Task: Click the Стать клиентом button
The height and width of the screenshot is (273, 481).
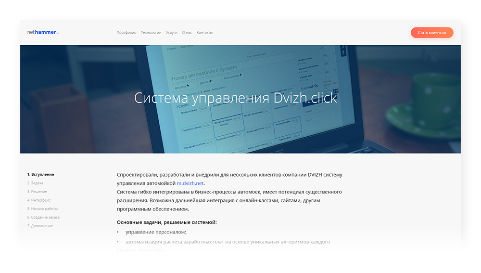Action: pos(432,33)
